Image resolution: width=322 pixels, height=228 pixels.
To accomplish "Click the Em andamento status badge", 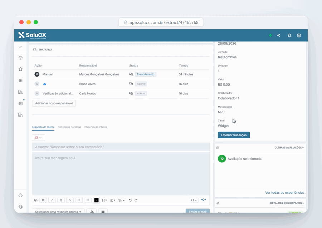I will click(x=146, y=74).
